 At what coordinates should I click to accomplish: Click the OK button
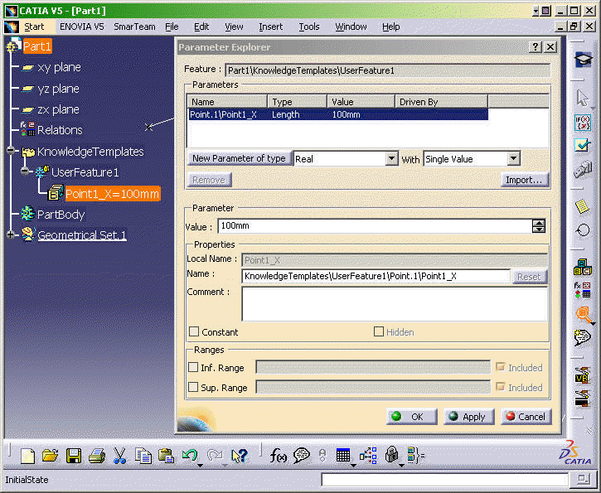pyautogui.click(x=412, y=417)
